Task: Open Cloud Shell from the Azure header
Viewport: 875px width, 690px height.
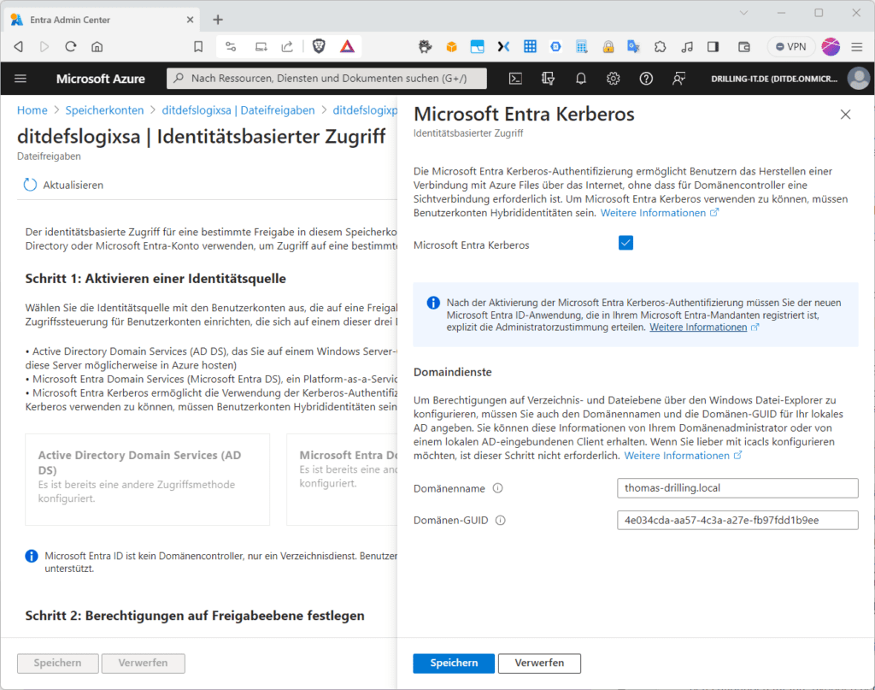Action: point(515,79)
